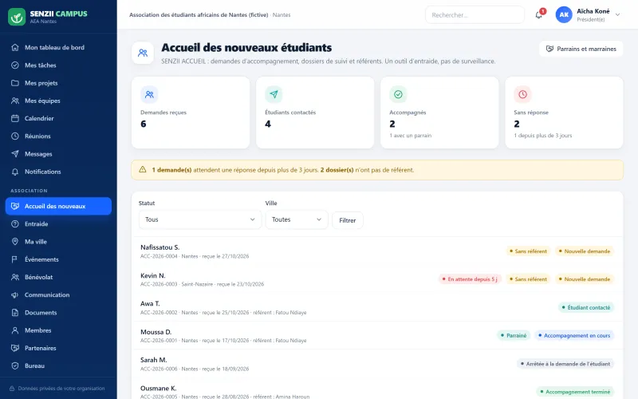
Task: Open the dashboard home icon
Action: pyautogui.click(x=15, y=47)
